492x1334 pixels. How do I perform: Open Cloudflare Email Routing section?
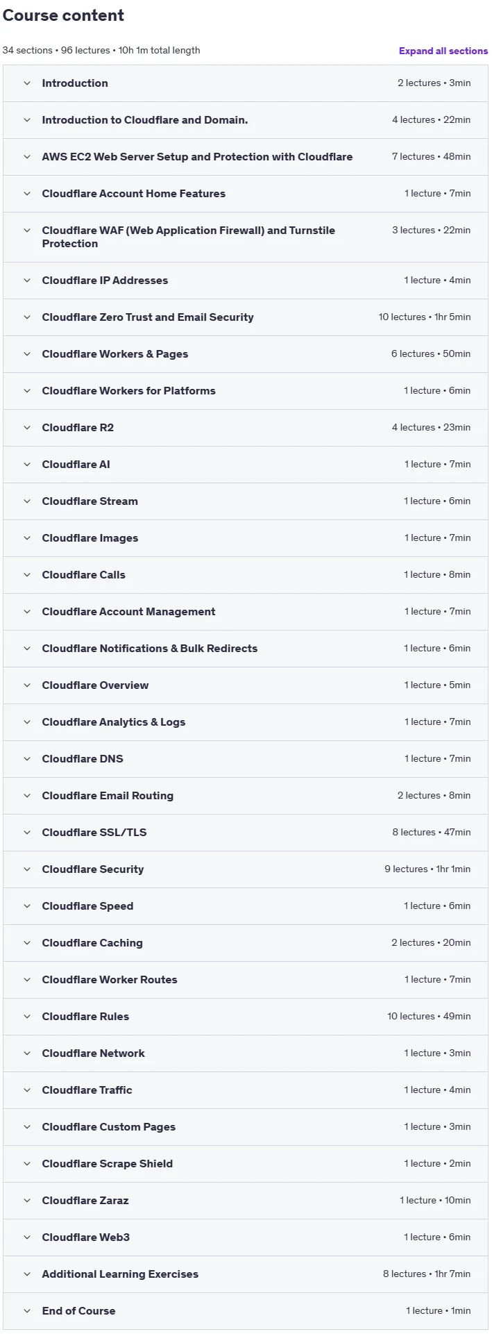[x=246, y=796]
